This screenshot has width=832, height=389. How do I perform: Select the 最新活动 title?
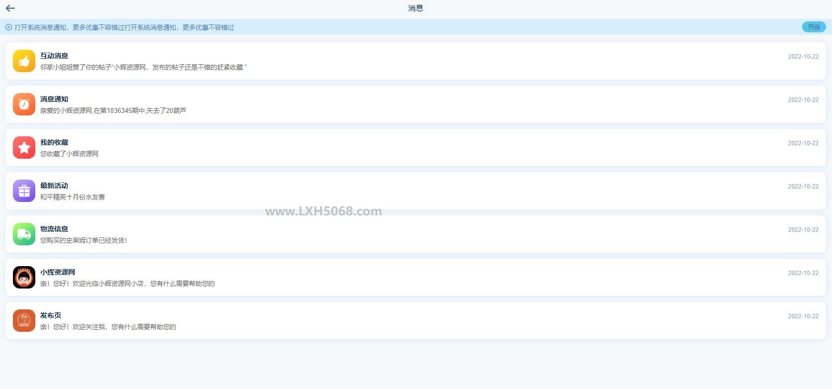click(x=54, y=186)
